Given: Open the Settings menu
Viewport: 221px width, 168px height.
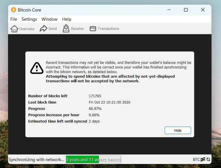Looking at the screenshot, I should point(29,19).
